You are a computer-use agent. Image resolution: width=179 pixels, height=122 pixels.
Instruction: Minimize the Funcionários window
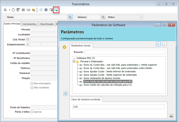click(x=159, y=4)
